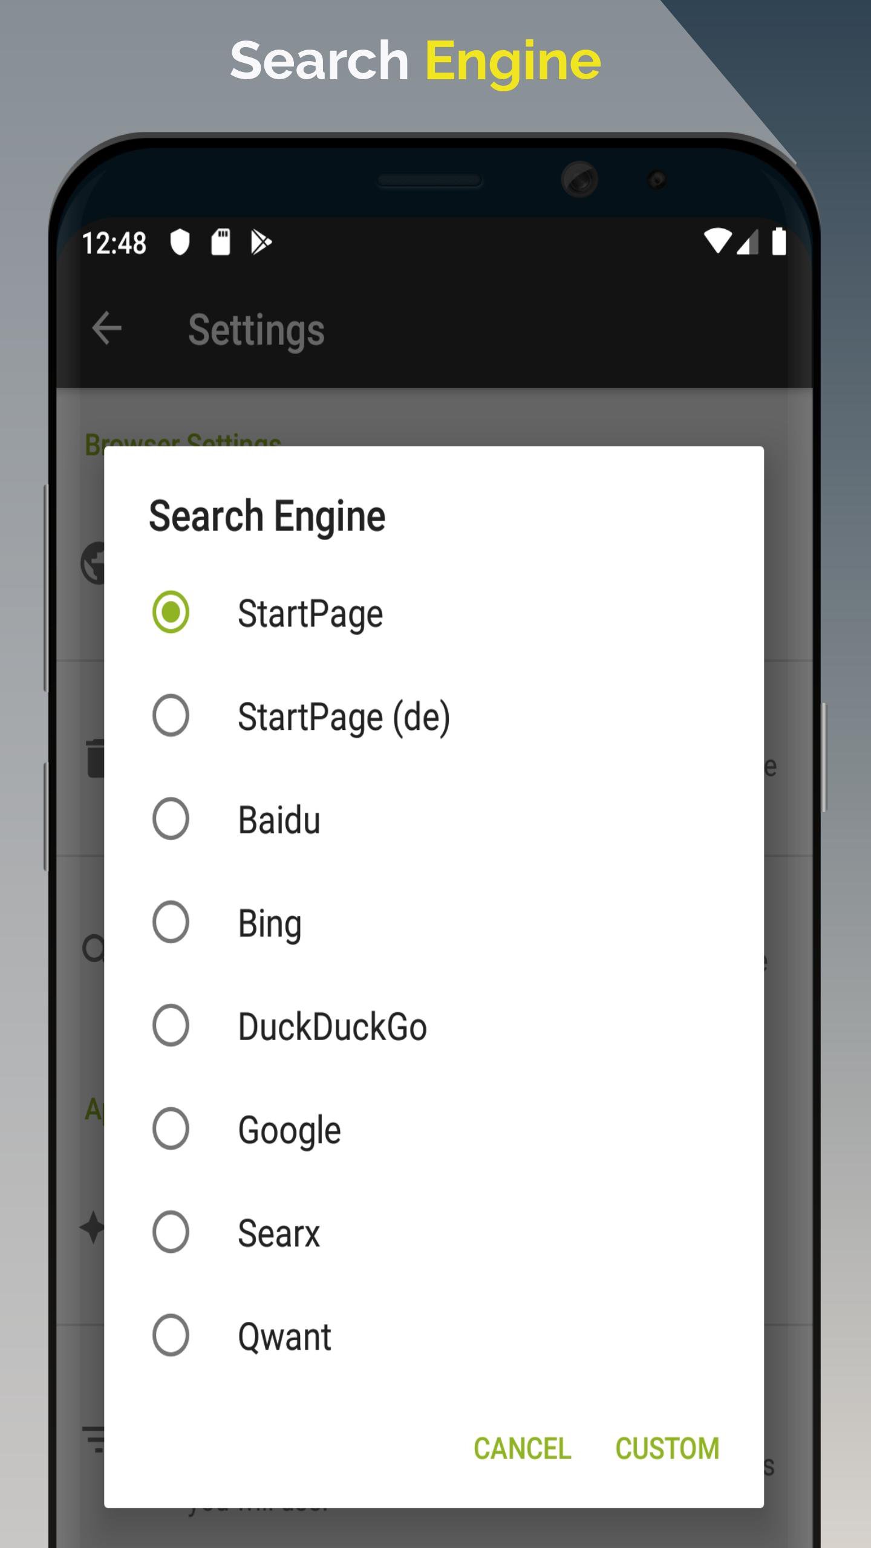This screenshot has height=1548, width=871.
Task: Tap the Wi-Fi signal icon
Action: click(x=717, y=241)
